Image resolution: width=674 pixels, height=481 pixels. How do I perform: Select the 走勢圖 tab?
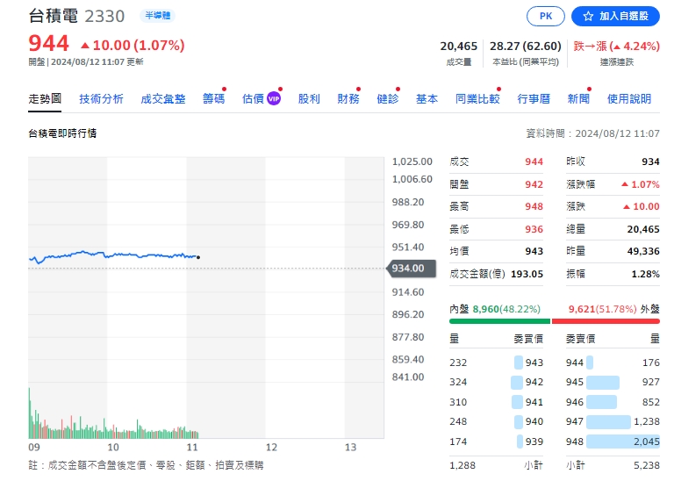(45, 99)
